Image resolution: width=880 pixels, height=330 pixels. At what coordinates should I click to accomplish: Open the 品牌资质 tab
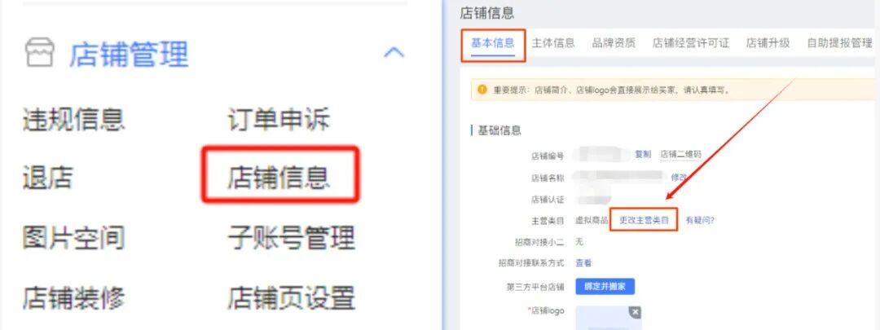(614, 43)
